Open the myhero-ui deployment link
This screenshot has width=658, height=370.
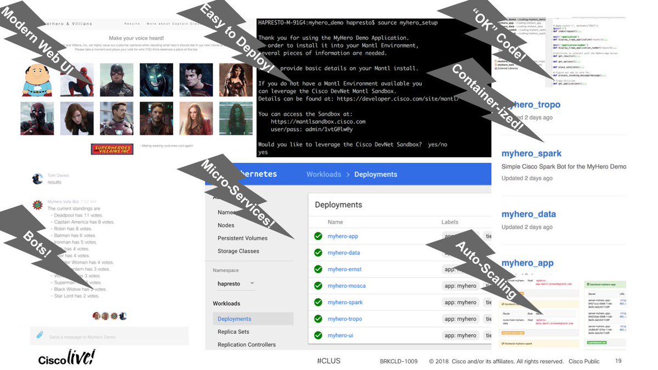click(x=341, y=335)
